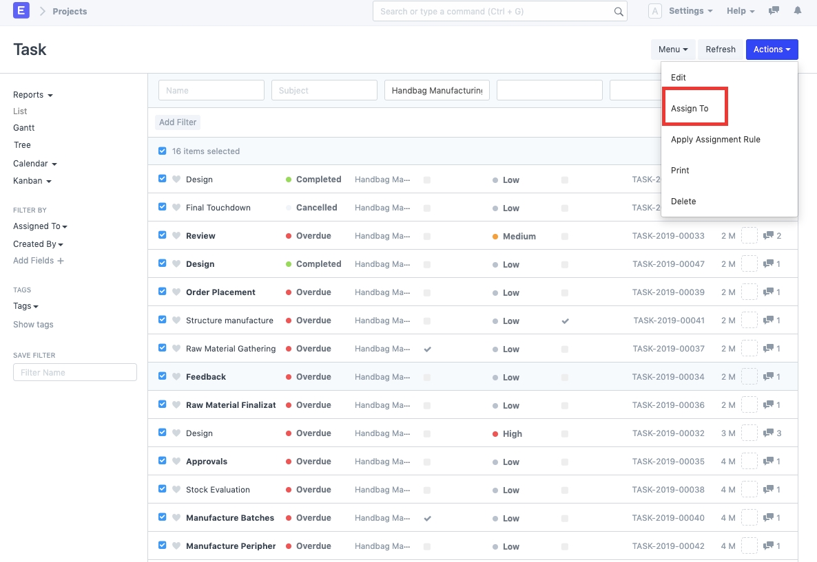The width and height of the screenshot is (817, 562).
Task: Open the notifications bell icon
Action: coord(798,11)
